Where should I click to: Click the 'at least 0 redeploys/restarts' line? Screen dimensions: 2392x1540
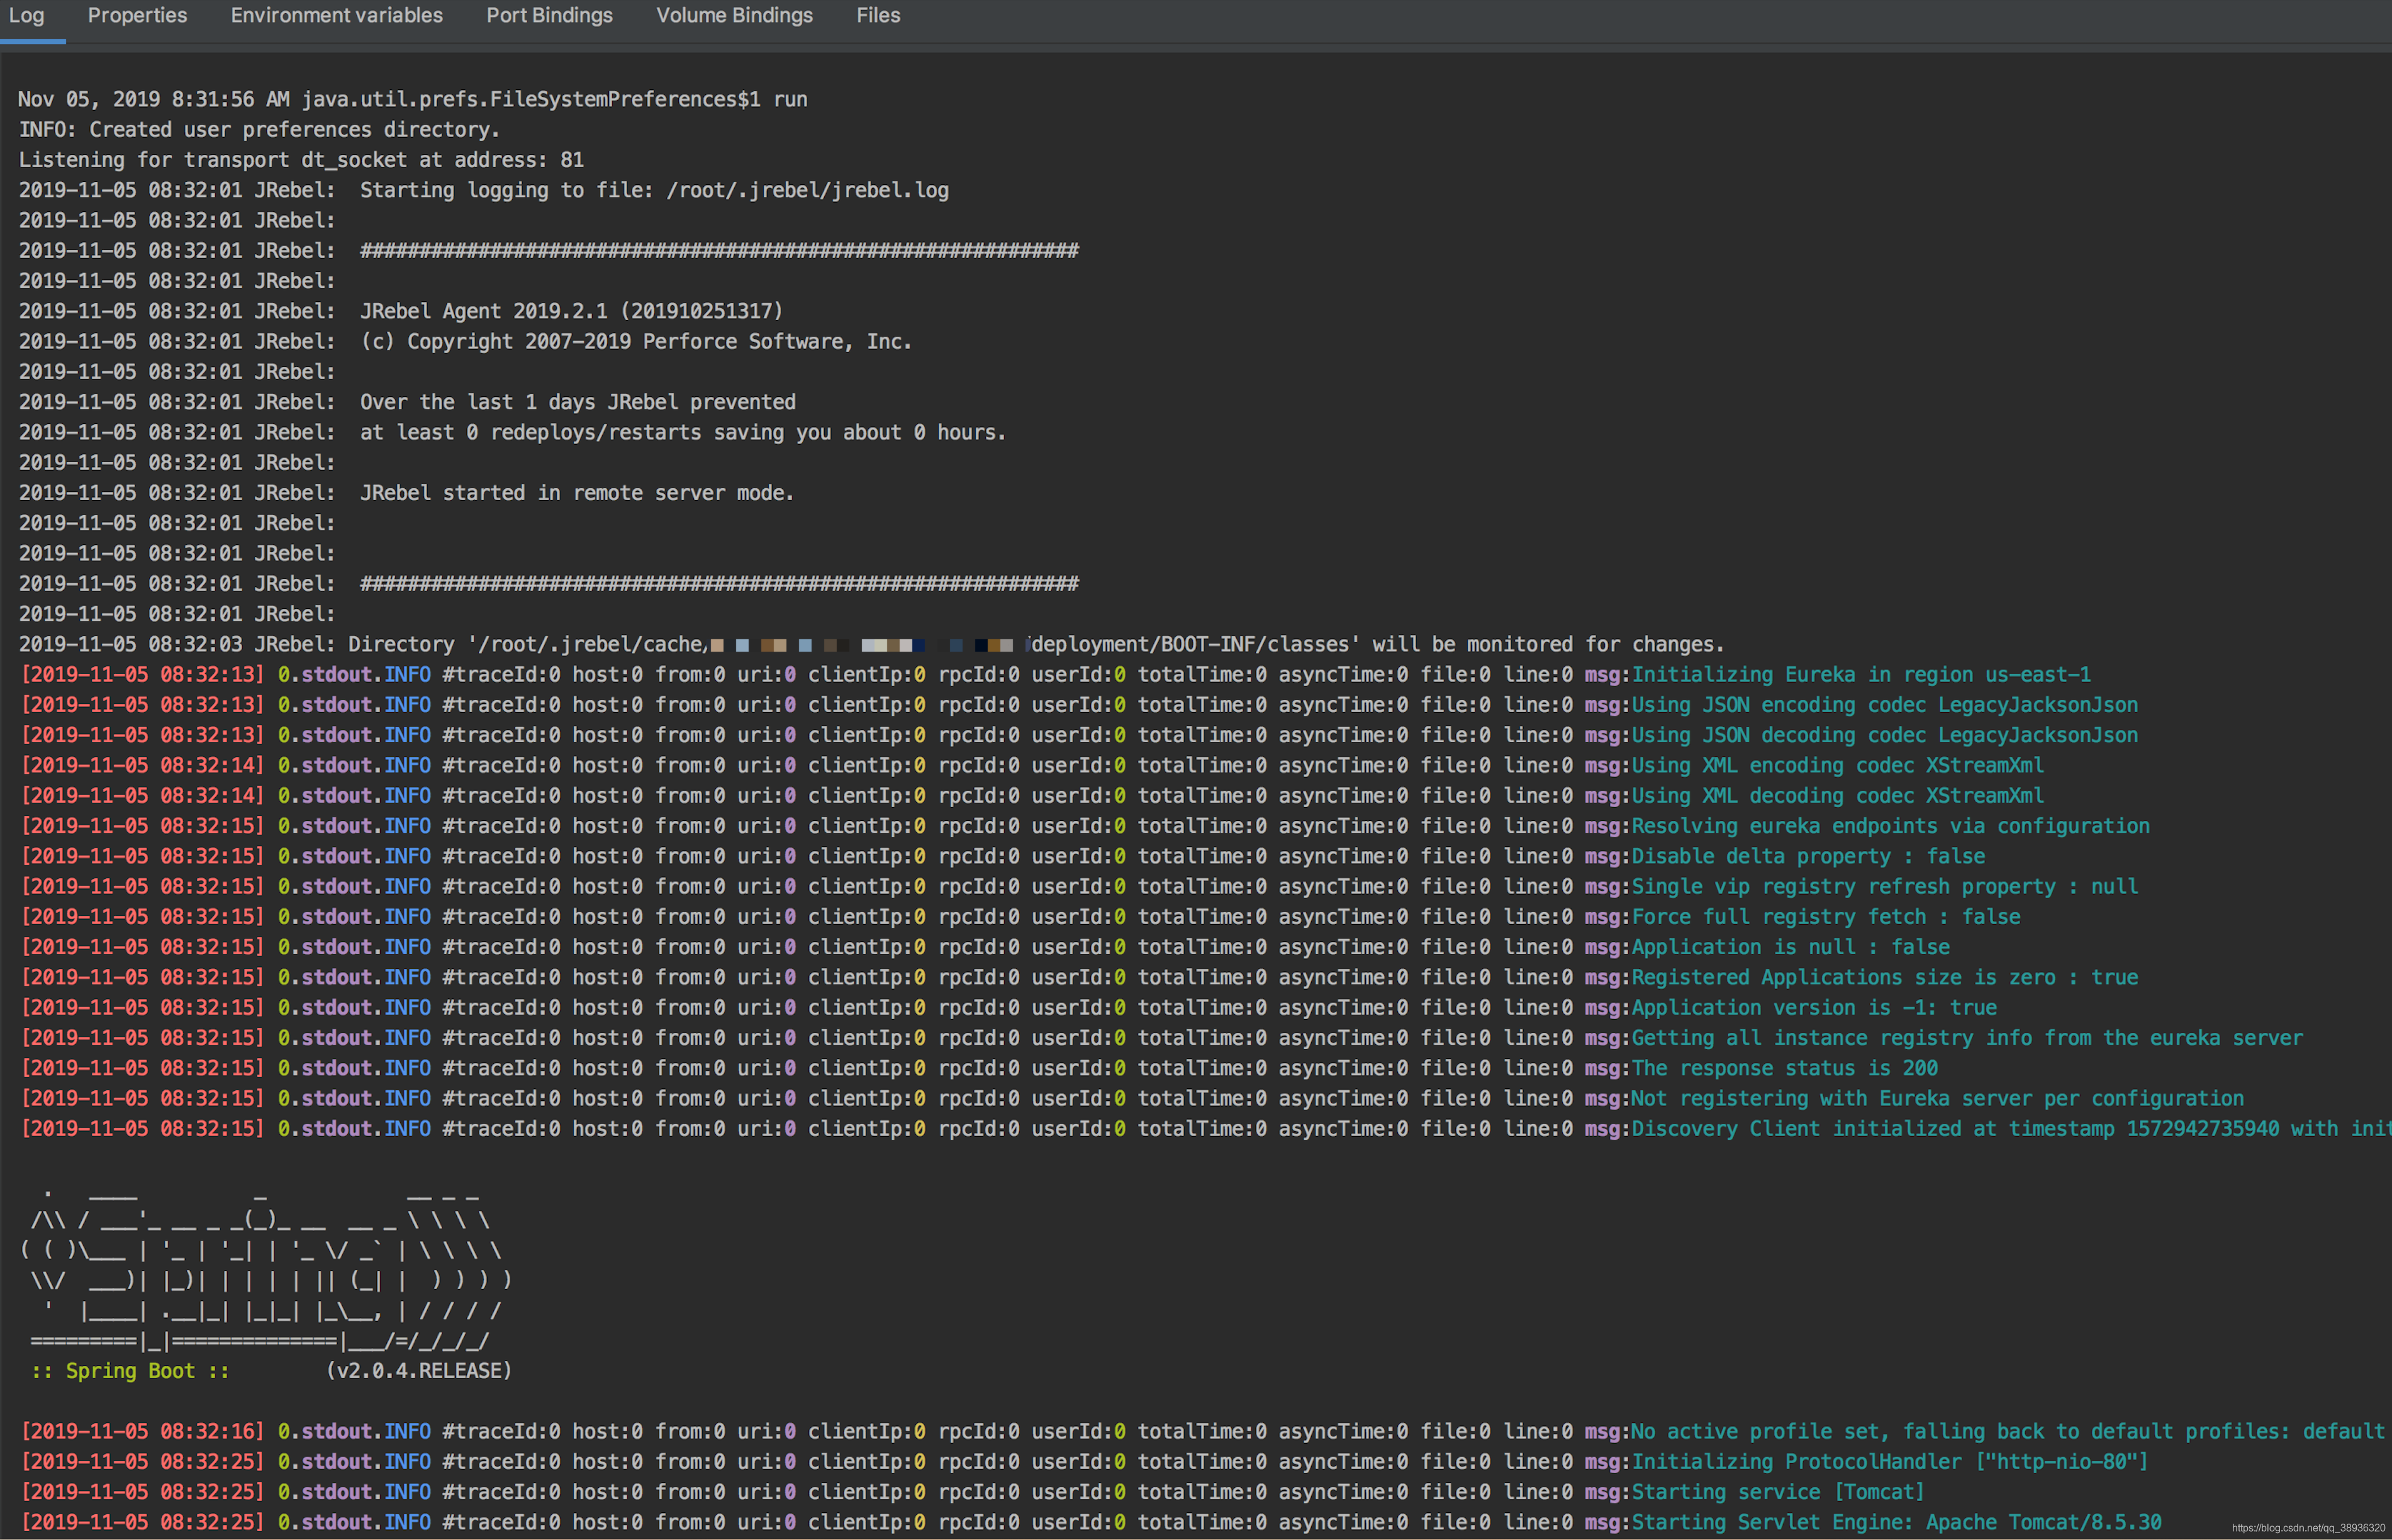512,432
